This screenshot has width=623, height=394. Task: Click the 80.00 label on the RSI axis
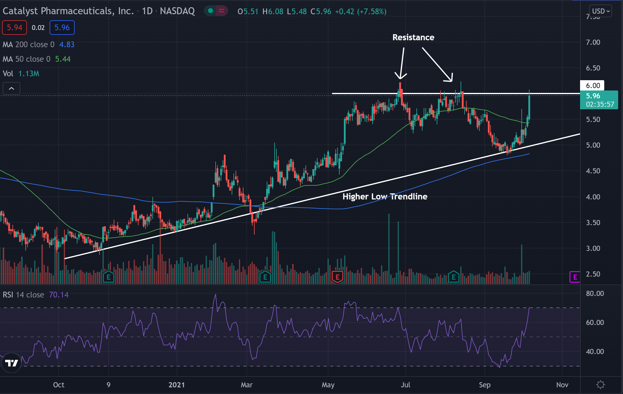tap(595, 294)
